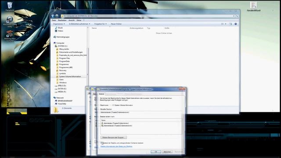Viewport: 281px width, 158px height.
Task: Select the Musik library icon in sidebar
Action: [56, 28]
